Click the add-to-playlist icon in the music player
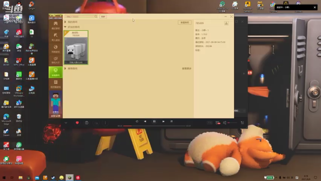 coord(87,123)
